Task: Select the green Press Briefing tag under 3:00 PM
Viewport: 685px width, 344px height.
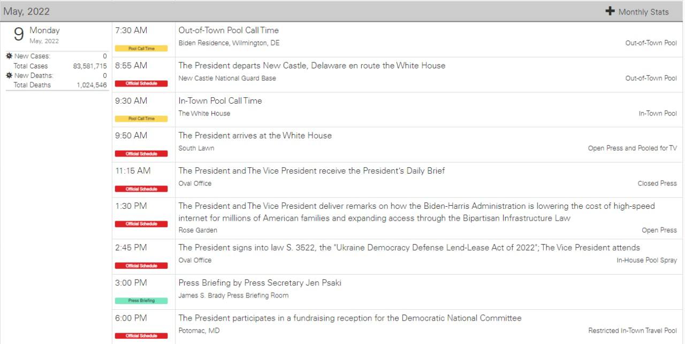Action: click(141, 301)
